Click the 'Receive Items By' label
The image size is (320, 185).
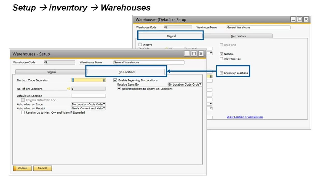[128, 84]
